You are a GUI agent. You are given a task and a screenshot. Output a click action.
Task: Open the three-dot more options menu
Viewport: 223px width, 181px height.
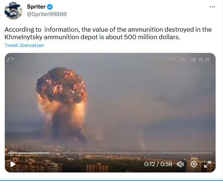[212, 7]
